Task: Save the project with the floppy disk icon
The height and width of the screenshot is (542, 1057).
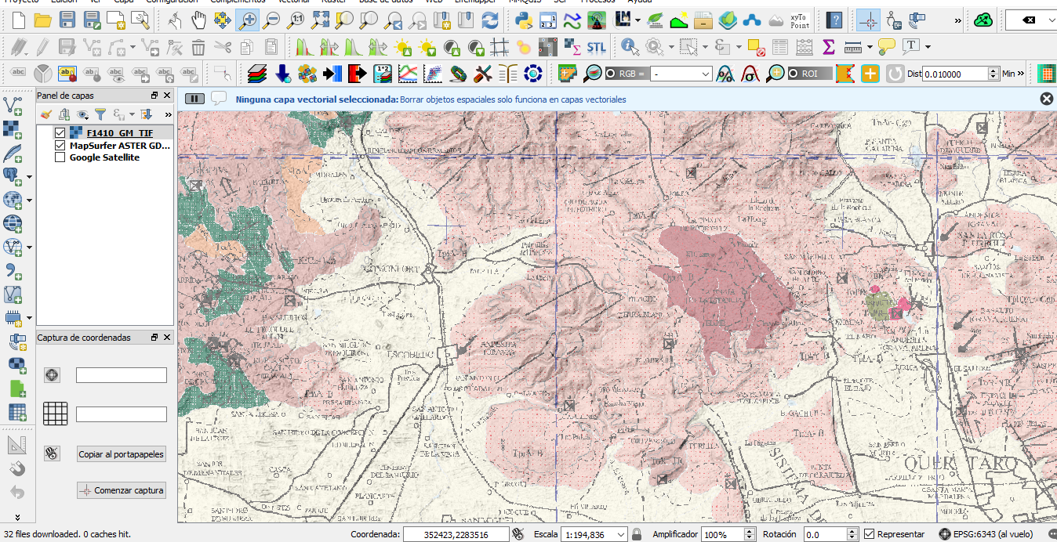Action: click(x=67, y=20)
